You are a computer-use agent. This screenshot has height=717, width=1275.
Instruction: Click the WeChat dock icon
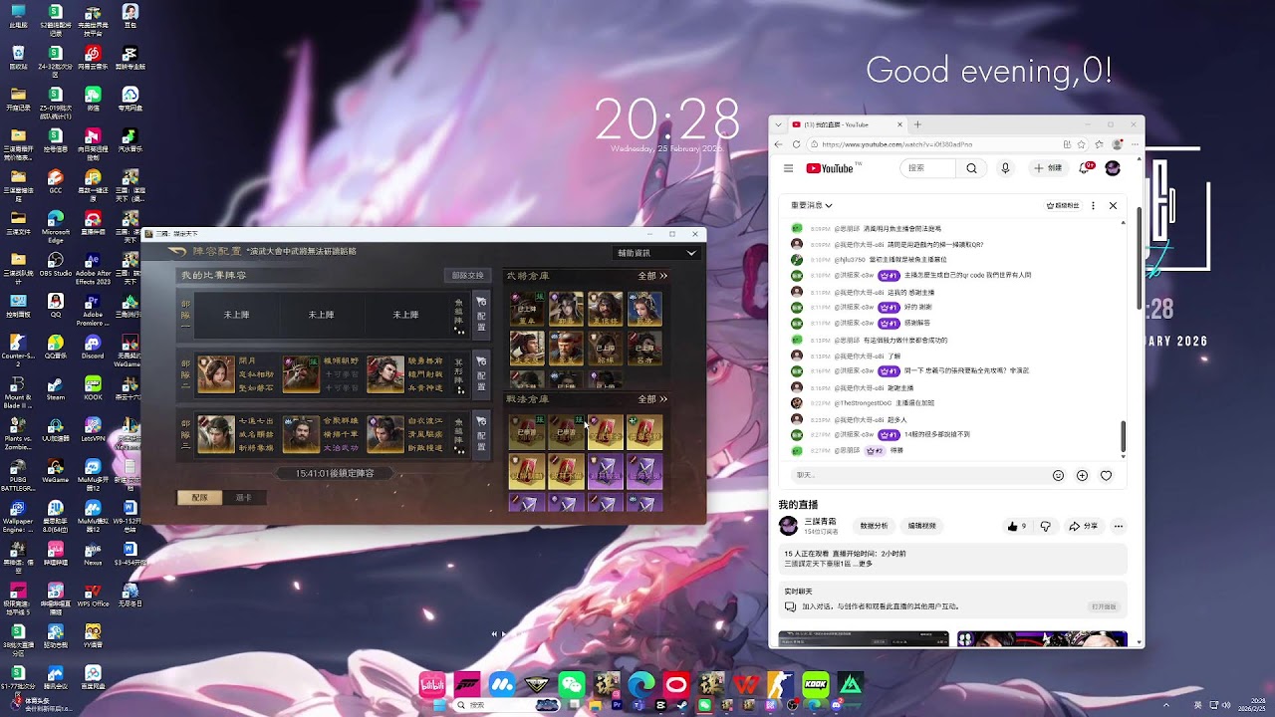click(572, 685)
